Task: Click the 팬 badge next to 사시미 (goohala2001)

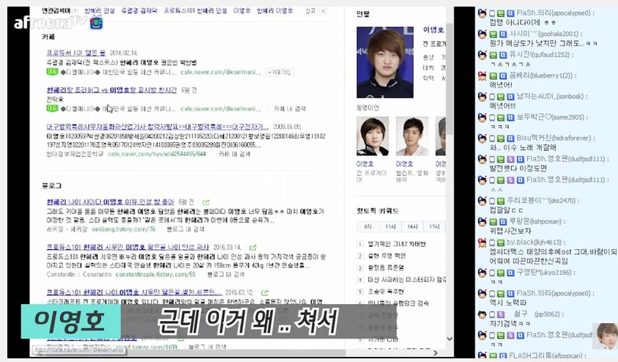Action: coord(493,34)
